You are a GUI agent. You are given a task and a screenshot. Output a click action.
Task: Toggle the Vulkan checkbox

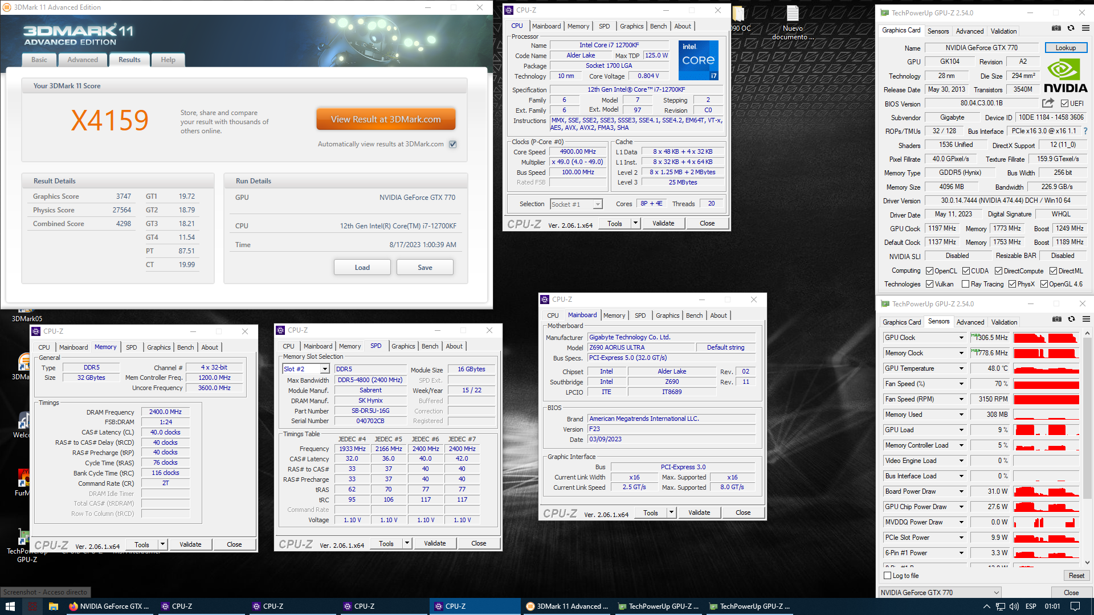(930, 284)
